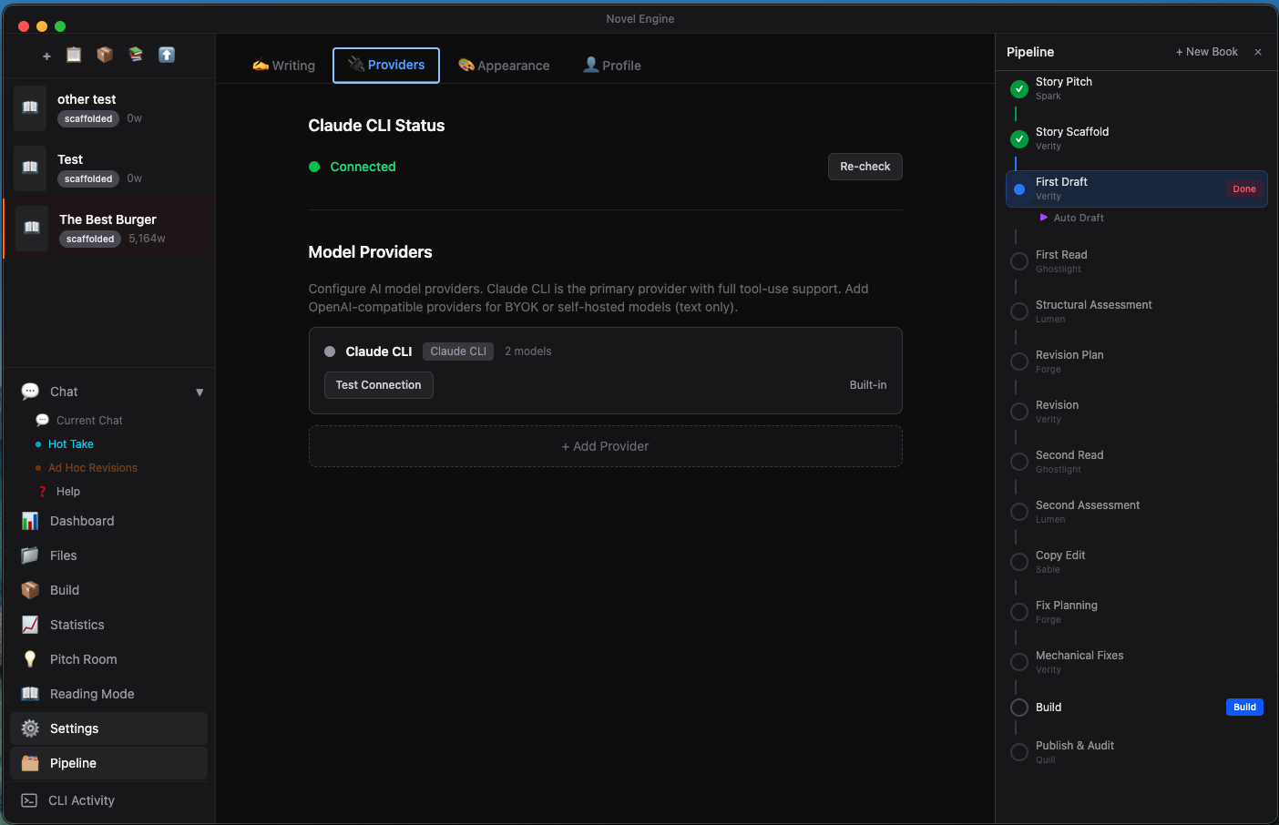This screenshot has height=825, width=1279.
Task: Open the CLI Activity terminal icon
Action: click(x=30, y=800)
